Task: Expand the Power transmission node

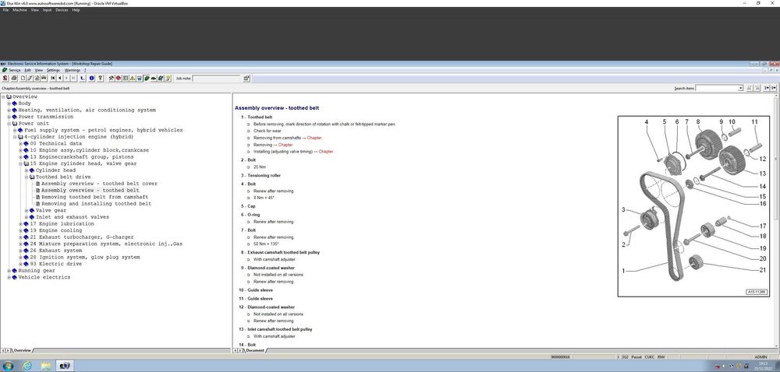Action: 9,117
